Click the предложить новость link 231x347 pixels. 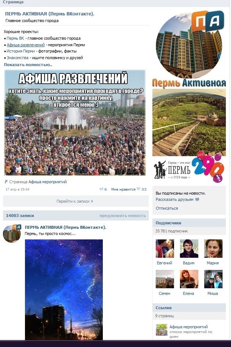tap(123, 216)
